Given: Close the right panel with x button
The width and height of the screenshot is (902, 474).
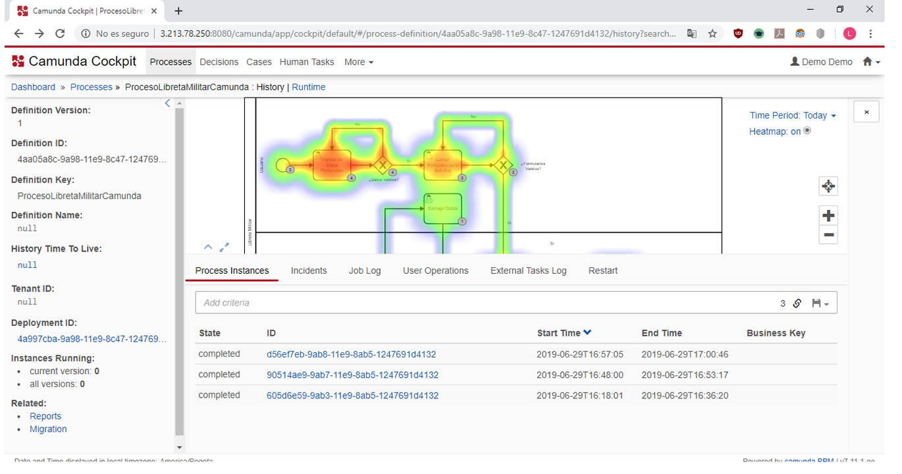Looking at the screenshot, I should pos(866,112).
